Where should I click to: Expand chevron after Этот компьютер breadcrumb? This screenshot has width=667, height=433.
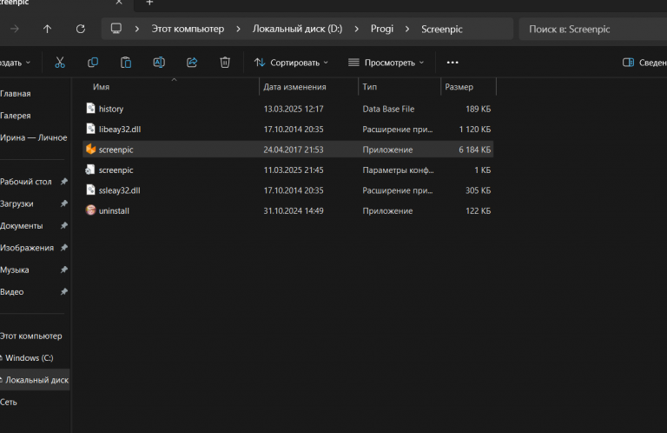[x=238, y=29]
